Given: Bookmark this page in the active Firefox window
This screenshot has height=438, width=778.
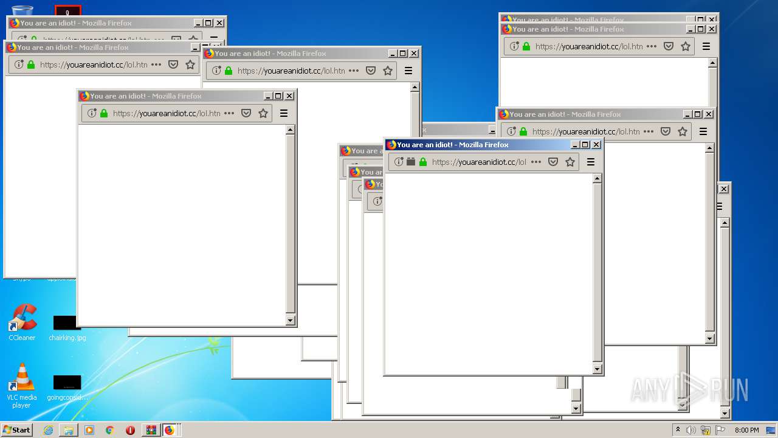Looking at the screenshot, I should pos(570,162).
